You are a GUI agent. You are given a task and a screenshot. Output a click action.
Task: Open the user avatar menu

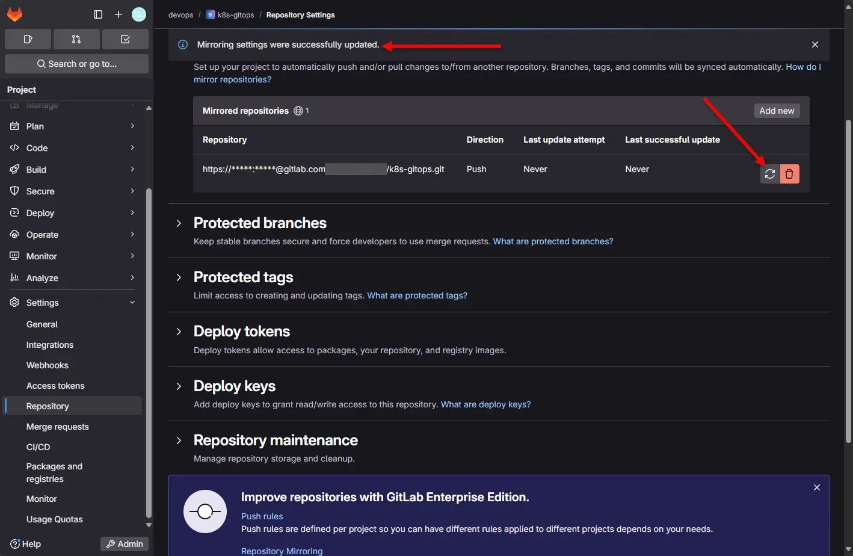click(x=139, y=14)
